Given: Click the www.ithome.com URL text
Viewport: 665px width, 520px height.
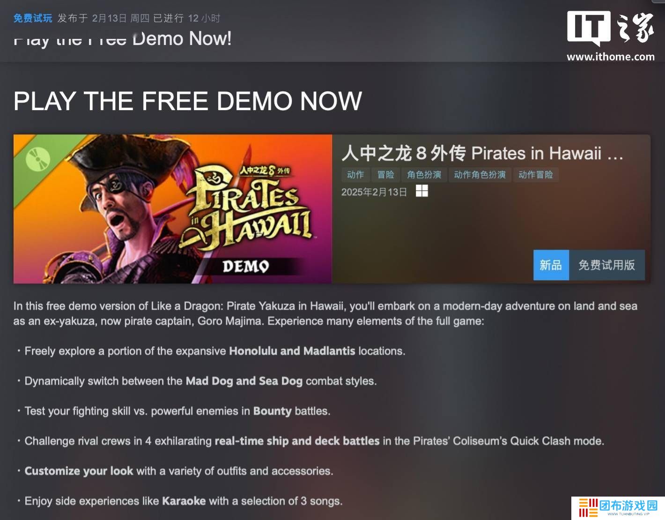Looking at the screenshot, I should (611, 57).
